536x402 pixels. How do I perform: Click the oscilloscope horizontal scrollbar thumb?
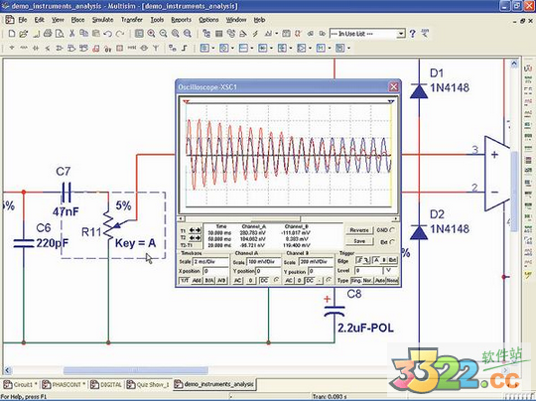[276, 218]
